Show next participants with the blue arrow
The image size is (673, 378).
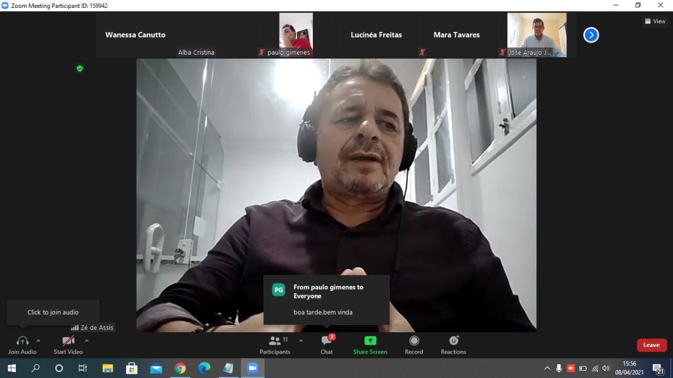tap(591, 35)
